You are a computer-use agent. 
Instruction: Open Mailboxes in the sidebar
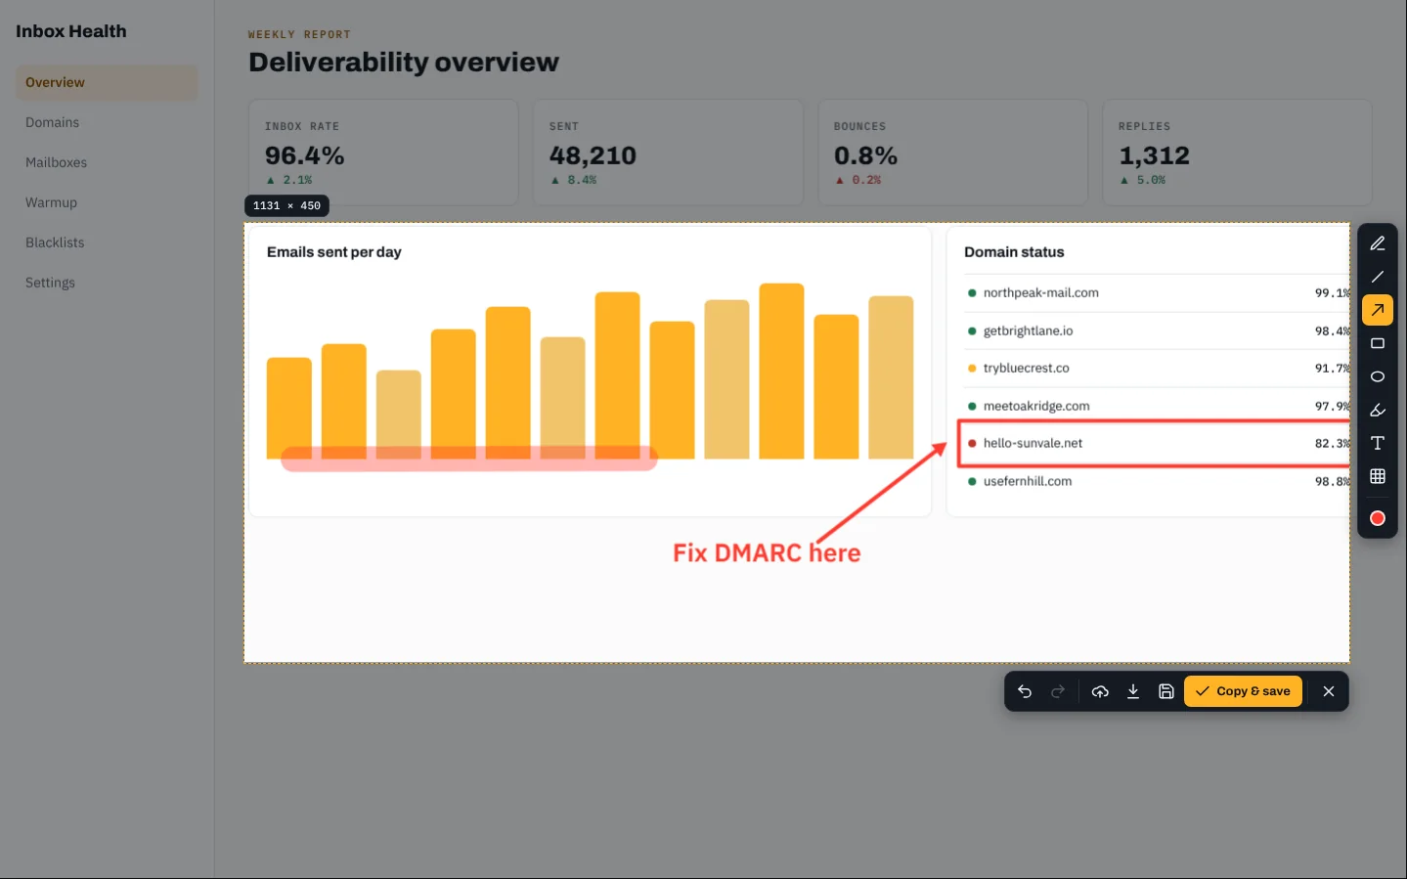107,162
